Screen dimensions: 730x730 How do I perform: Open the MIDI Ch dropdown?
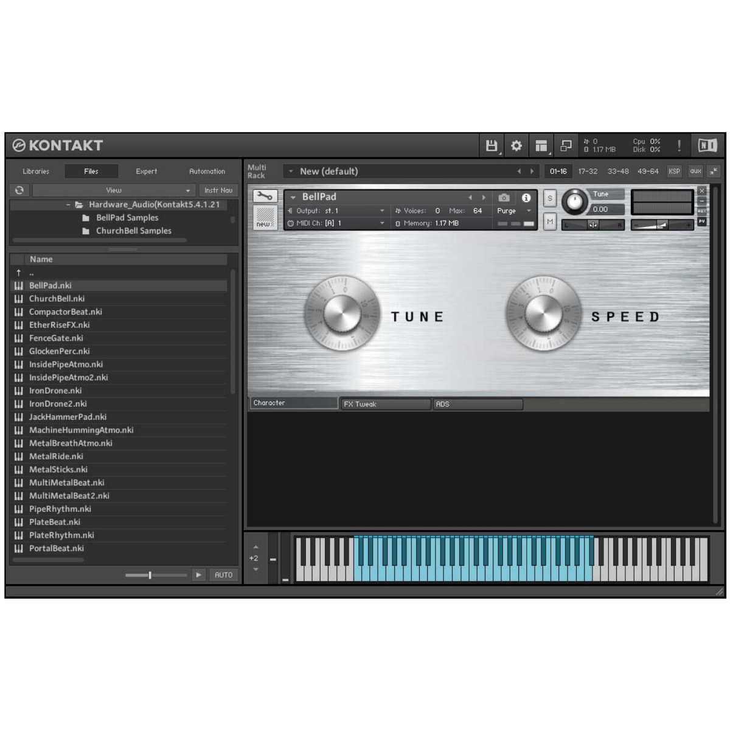click(336, 223)
